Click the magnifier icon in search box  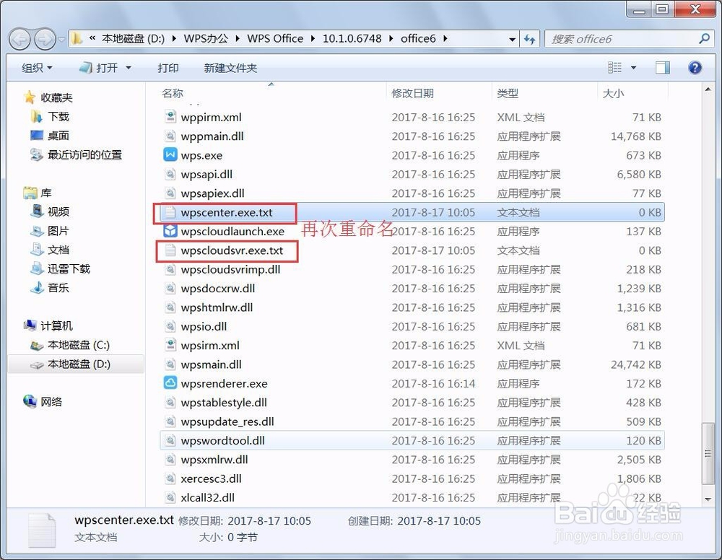[704, 39]
